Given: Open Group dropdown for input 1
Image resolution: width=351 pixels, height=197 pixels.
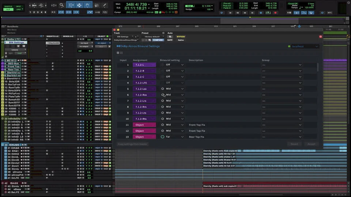Looking at the screenshot, I should pos(282,65).
